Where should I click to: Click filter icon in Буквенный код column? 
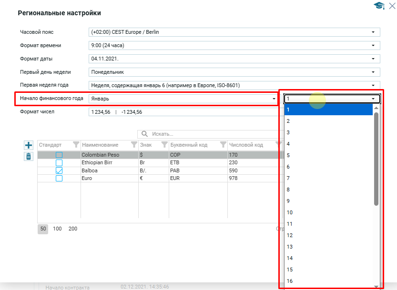pyautogui.click(x=223, y=145)
